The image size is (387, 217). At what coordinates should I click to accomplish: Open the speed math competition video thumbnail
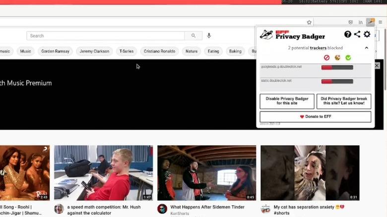click(x=103, y=172)
